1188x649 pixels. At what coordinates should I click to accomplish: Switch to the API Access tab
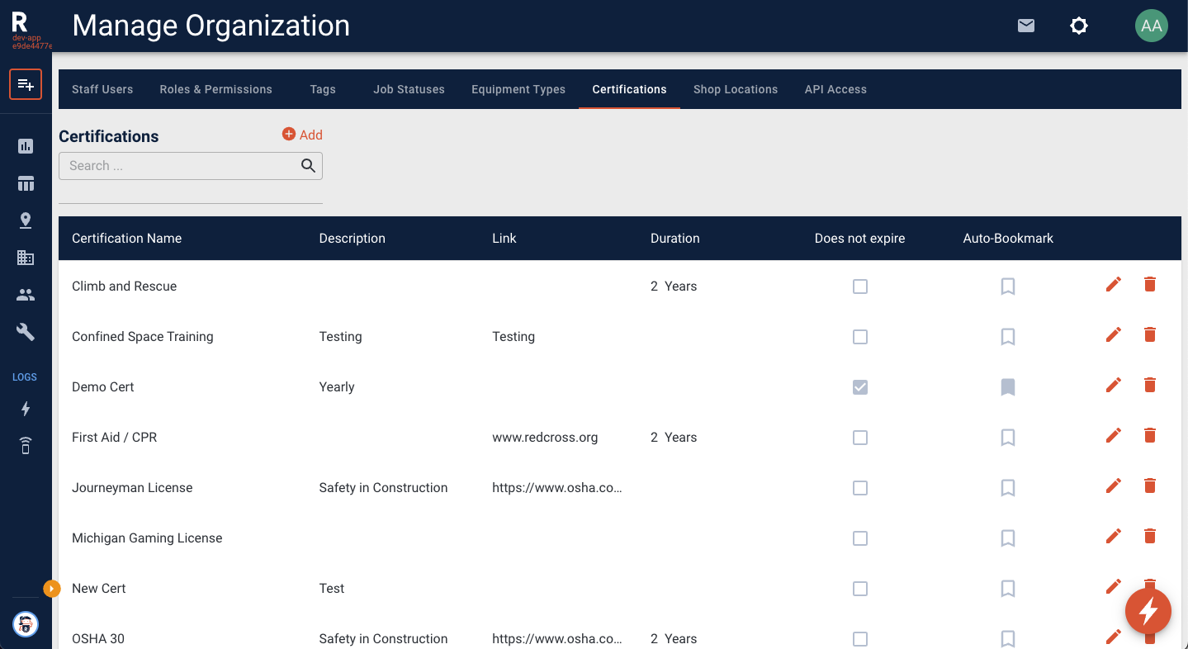[x=835, y=89]
